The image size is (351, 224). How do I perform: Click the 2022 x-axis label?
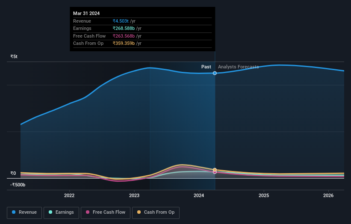coord(69,196)
